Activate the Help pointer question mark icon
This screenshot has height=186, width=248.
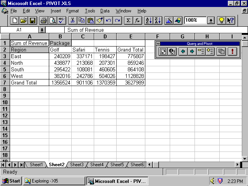click(231, 21)
